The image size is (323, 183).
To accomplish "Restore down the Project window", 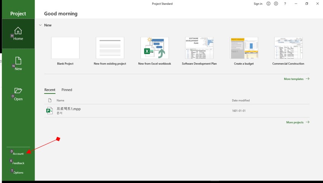I will click(x=307, y=4).
